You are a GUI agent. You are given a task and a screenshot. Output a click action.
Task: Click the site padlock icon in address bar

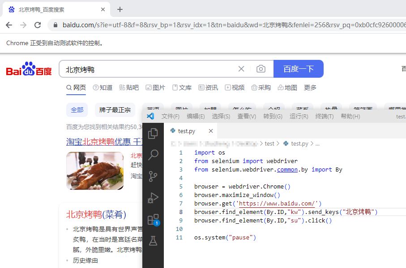(x=55, y=25)
